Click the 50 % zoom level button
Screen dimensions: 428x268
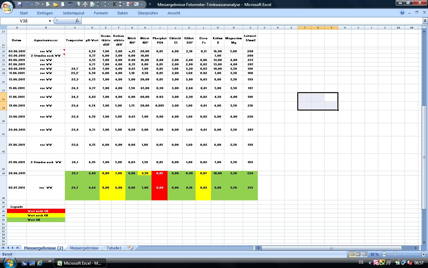point(374,254)
